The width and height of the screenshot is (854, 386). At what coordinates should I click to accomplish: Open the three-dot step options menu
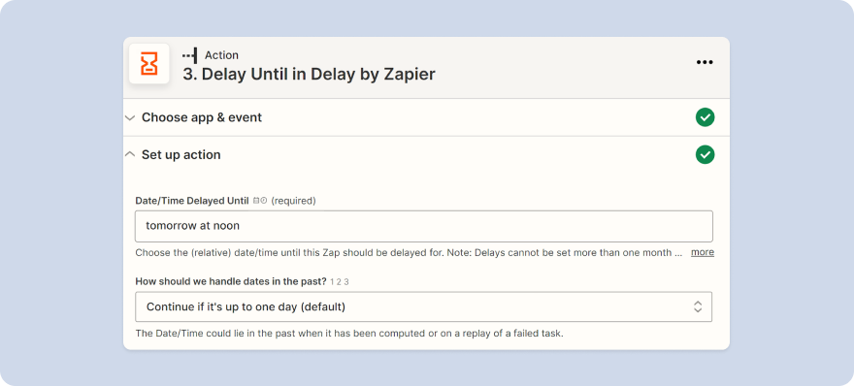[x=705, y=62]
